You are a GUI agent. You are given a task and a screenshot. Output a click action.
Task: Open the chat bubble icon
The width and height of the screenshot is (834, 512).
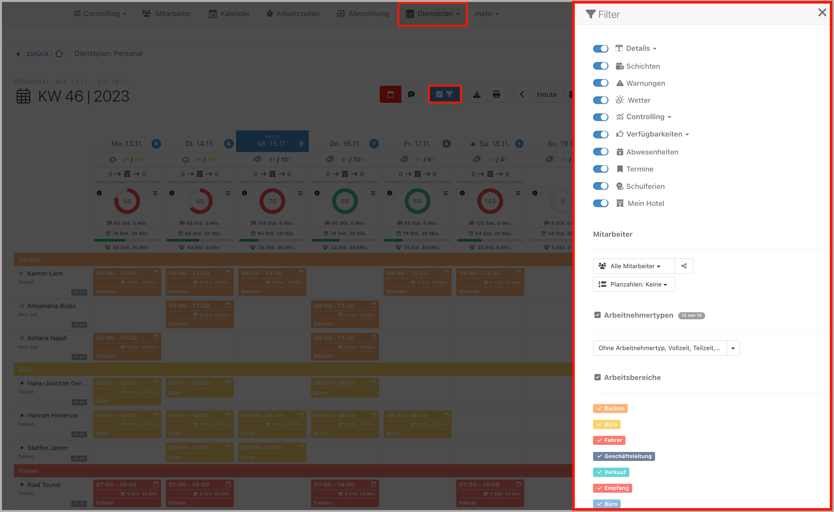pyautogui.click(x=411, y=94)
